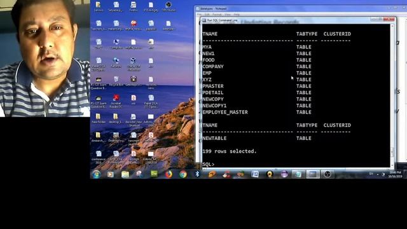This screenshot has width=407, height=229.
Task: Open the Lenovo folder on desktop
Action: coord(99,7)
